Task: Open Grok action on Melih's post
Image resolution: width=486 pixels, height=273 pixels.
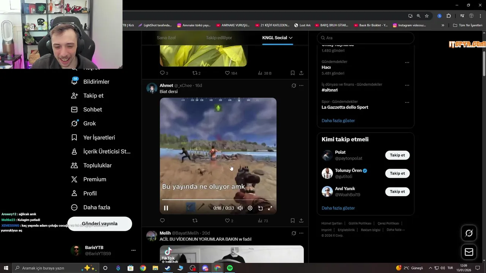Action: (293, 233)
